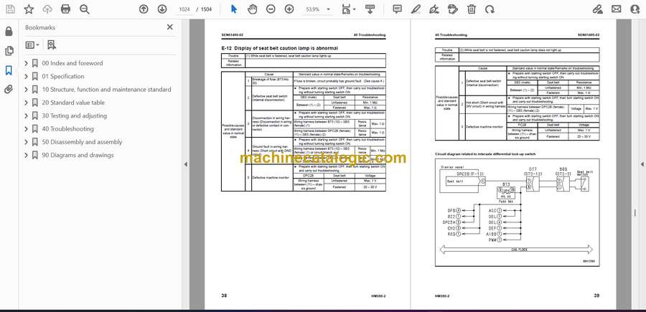The image size is (646, 312).
Task: Go to next page arrow
Action: [x=162, y=9]
